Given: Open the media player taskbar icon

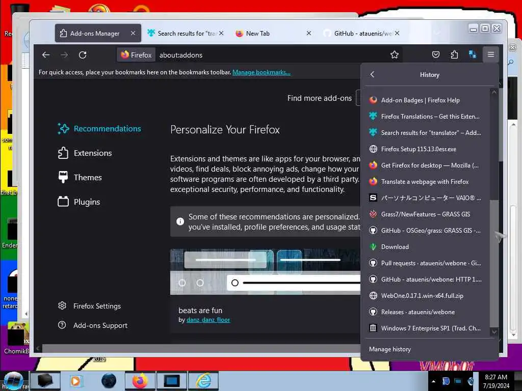Looking at the screenshot, I should (x=75, y=381).
